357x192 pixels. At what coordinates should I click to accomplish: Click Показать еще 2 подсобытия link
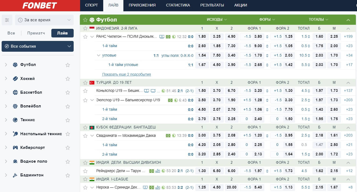click(x=126, y=74)
